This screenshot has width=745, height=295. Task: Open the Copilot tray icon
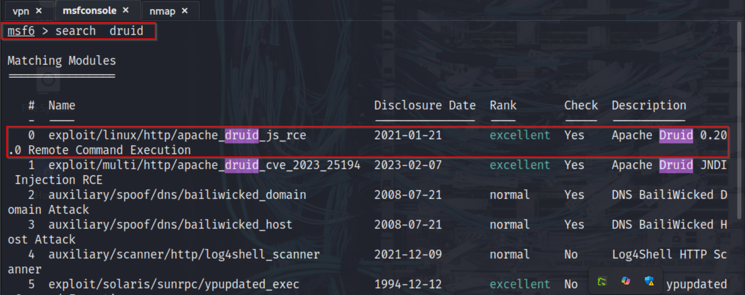(625, 281)
